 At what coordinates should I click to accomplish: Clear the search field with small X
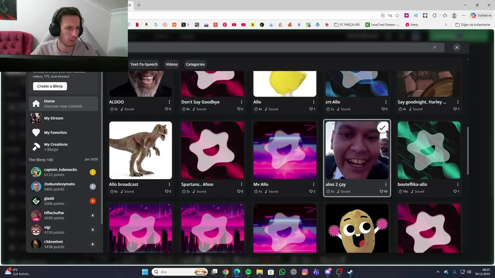[435, 47]
